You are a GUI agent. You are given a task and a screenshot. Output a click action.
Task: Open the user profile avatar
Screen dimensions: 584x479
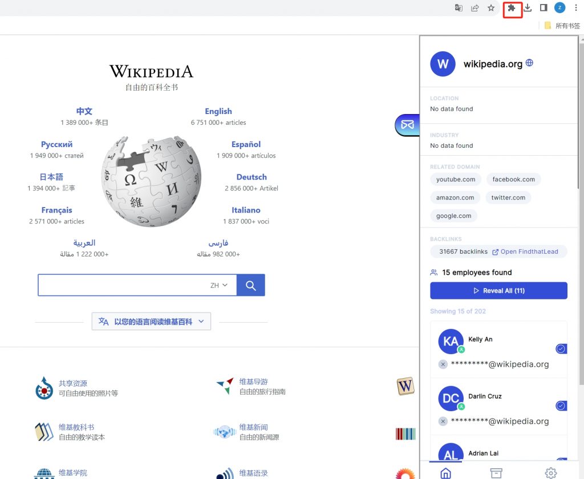[x=560, y=8]
